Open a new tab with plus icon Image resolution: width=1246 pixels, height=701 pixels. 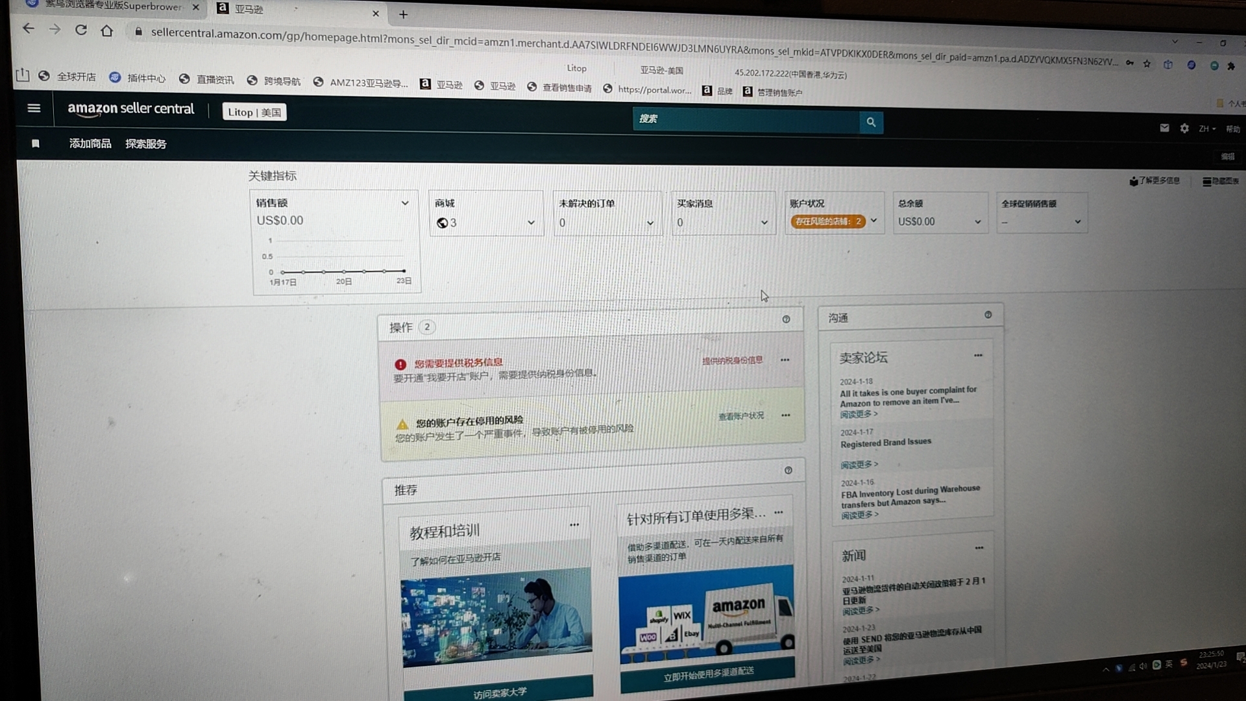click(403, 14)
